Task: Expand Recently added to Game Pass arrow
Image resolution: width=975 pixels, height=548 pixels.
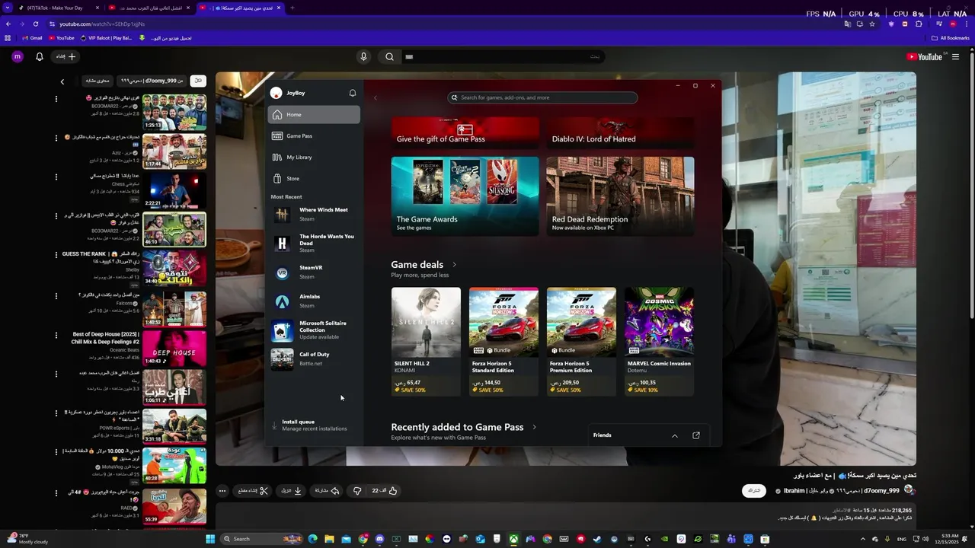Action: [534, 428]
